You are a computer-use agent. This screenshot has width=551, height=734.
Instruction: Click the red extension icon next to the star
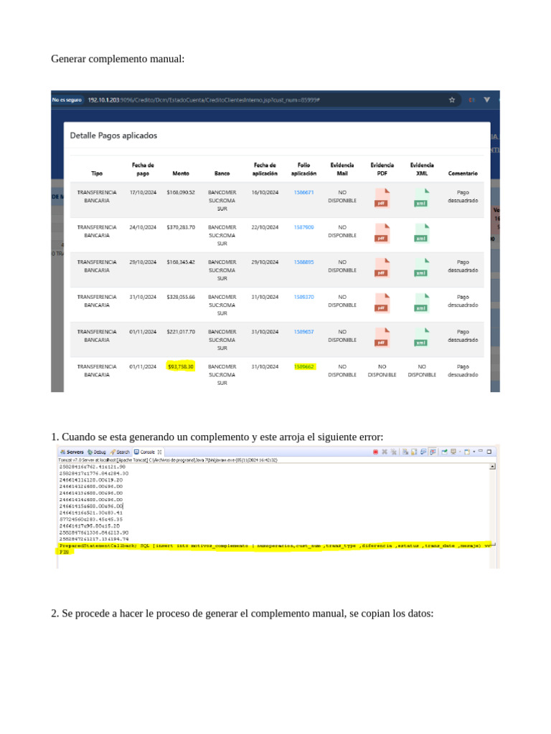(x=472, y=100)
